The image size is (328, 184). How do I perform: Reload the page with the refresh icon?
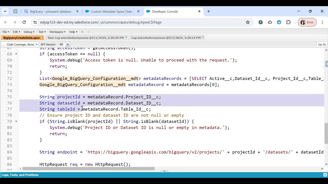pos(24,22)
